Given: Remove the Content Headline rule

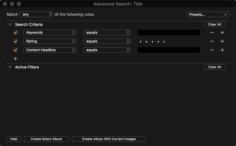Looking at the screenshot, I should 212,50.
